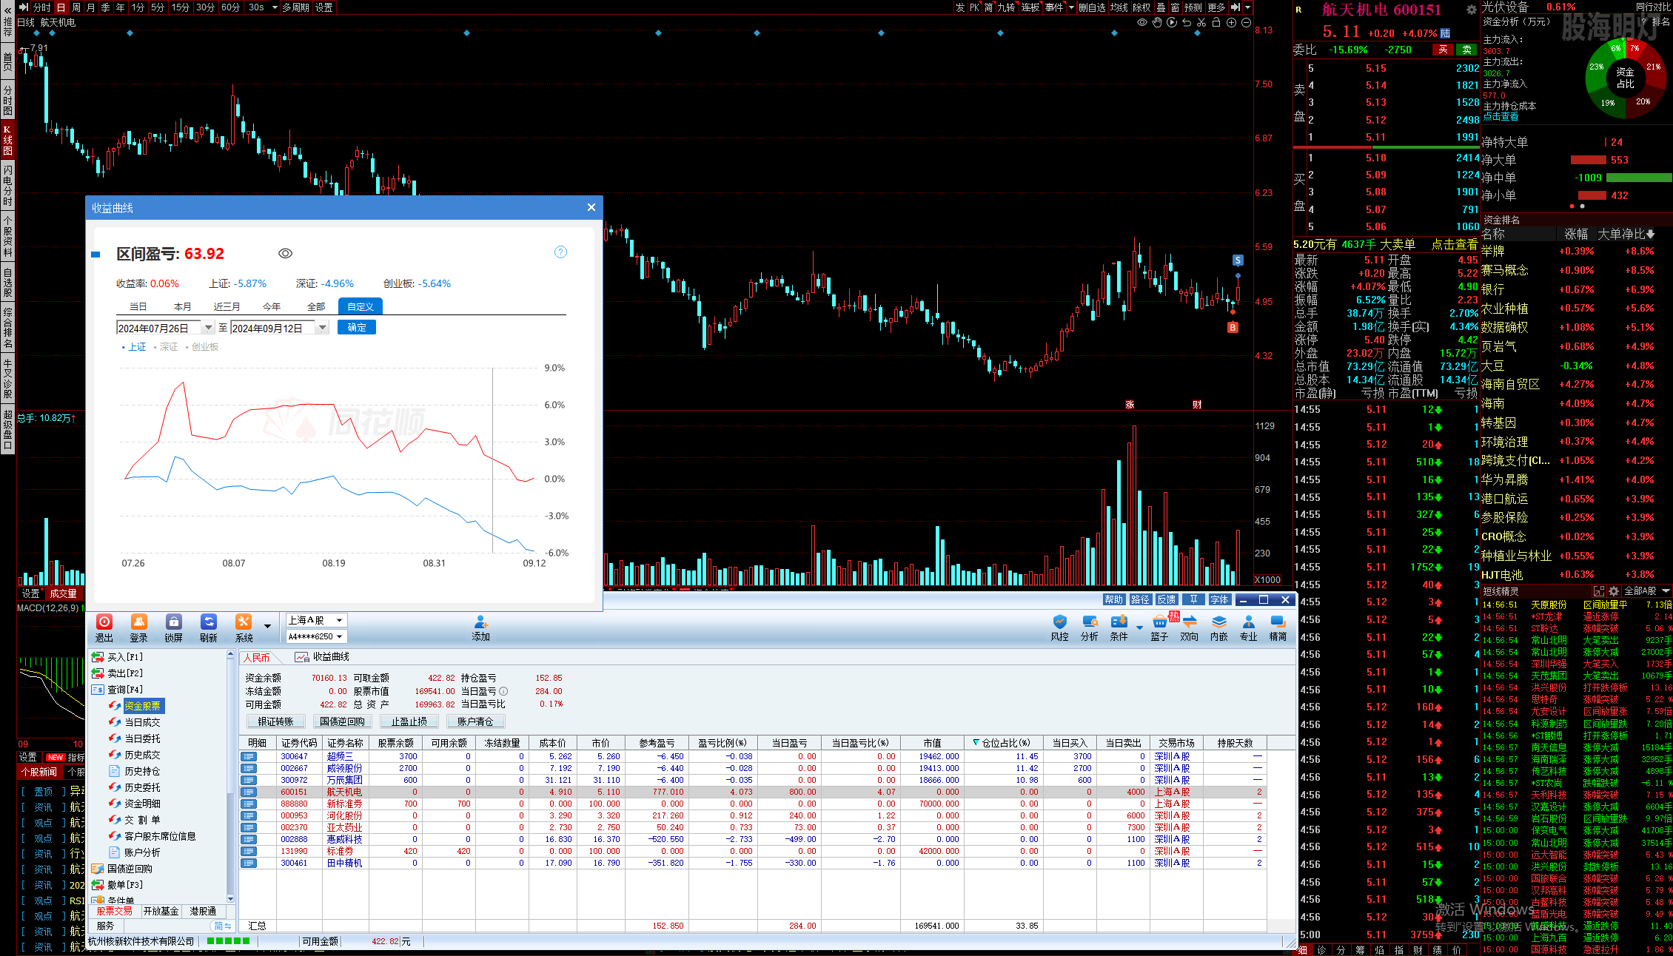This screenshot has height=956, width=1673.
Task: Open 风控 risk control icon
Action: tap(1060, 627)
